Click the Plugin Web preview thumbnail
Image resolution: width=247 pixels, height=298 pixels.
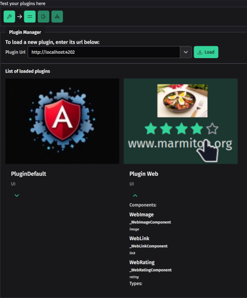click(181, 121)
